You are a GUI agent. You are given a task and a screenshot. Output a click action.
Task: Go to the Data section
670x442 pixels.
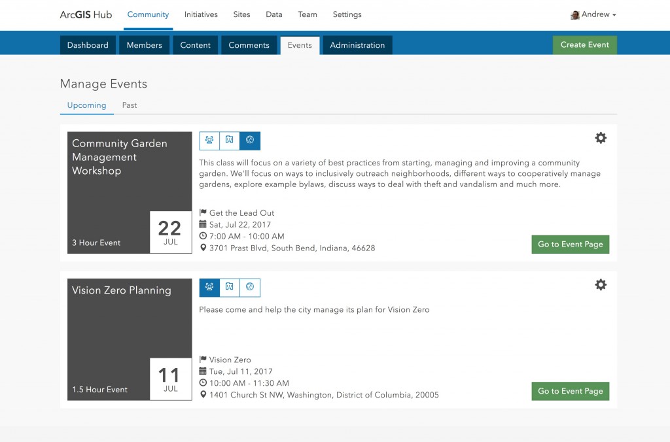point(273,14)
